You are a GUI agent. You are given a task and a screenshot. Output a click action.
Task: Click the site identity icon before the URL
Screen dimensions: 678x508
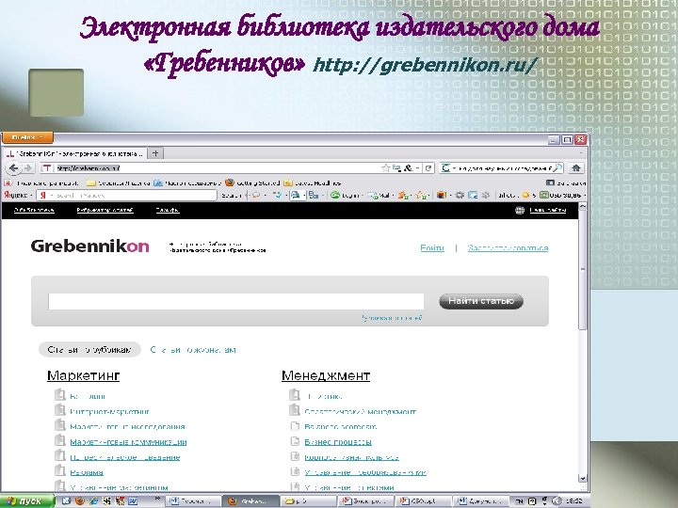click(x=47, y=168)
